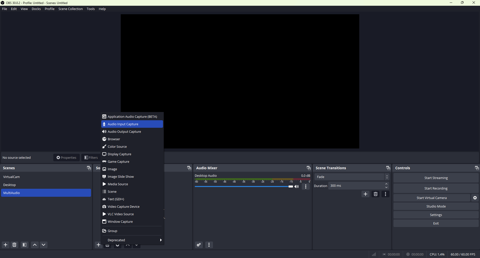
Task: Open virtual camera settings gear icon
Action: pos(475,198)
